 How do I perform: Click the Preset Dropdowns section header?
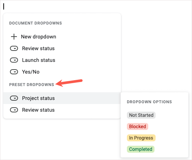pos(32,85)
